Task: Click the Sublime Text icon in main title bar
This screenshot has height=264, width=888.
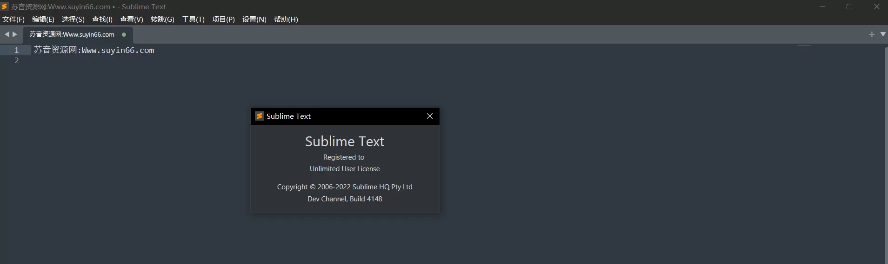Action: pos(5,6)
